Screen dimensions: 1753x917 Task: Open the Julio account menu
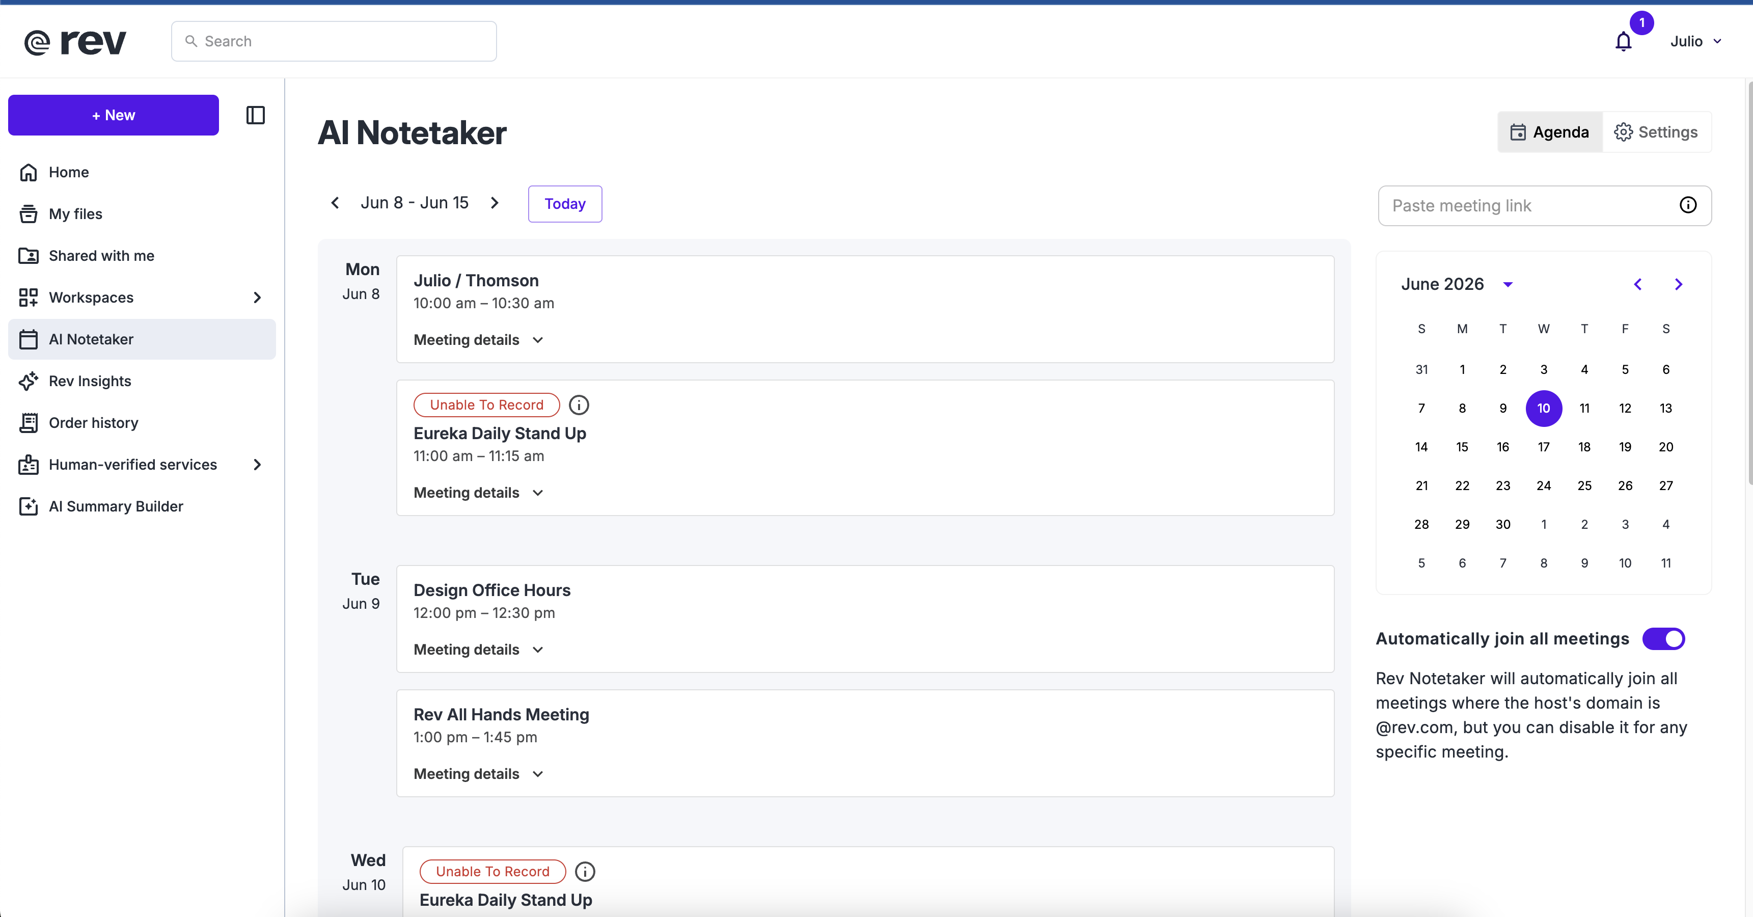1696,42
